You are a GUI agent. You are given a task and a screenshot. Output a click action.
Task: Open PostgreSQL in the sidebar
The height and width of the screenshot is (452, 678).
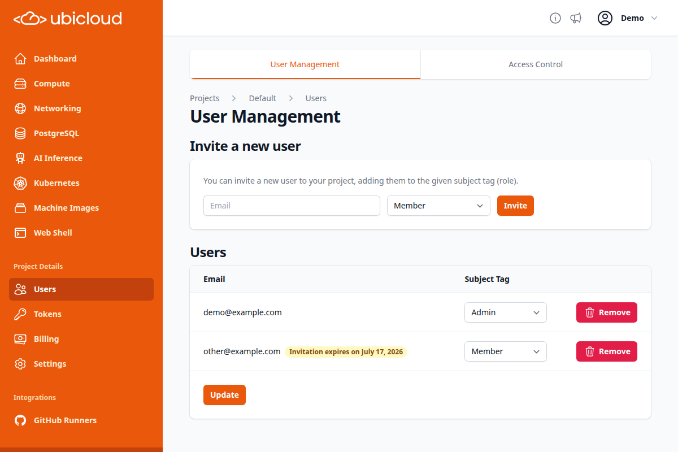tap(81, 133)
